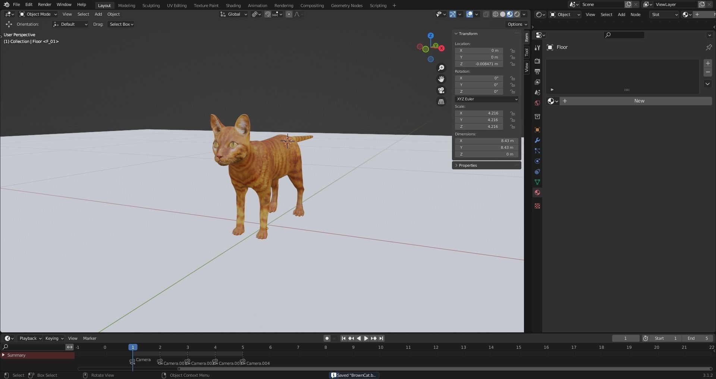This screenshot has width=716, height=379.
Task: Switch to the UV Editing workspace
Action: [x=177, y=6]
